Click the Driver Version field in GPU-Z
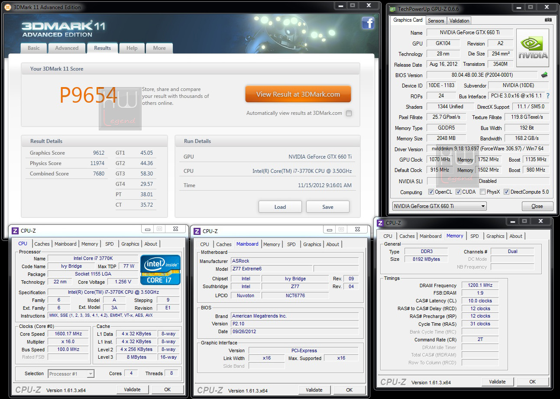The height and width of the screenshot is (399, 560). pos(488,149)
